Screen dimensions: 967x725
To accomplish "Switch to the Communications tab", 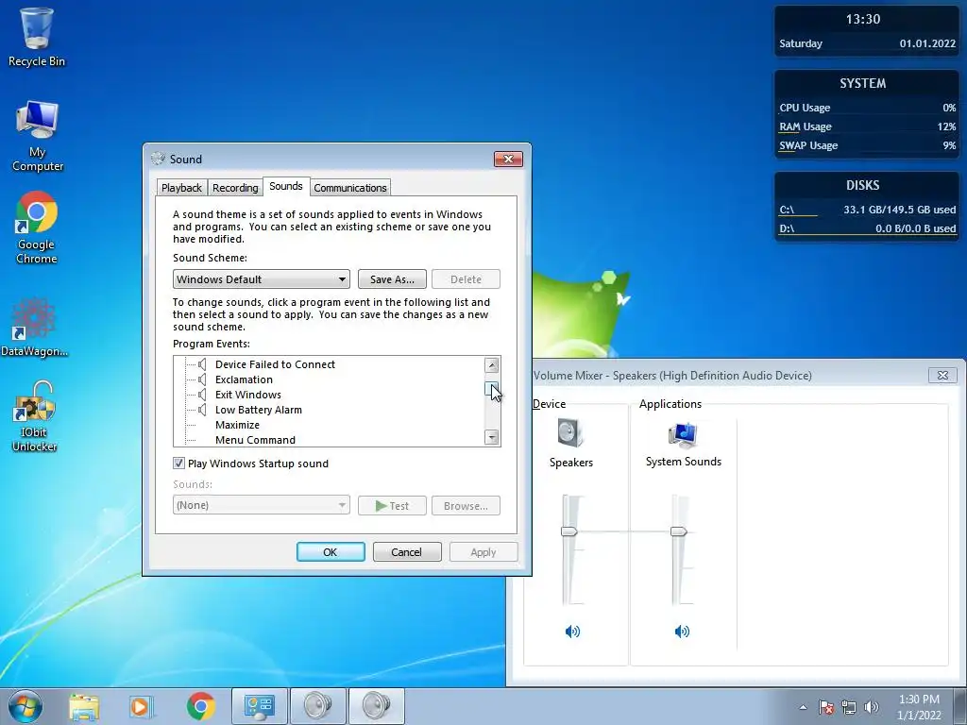I will click(349, 188).
